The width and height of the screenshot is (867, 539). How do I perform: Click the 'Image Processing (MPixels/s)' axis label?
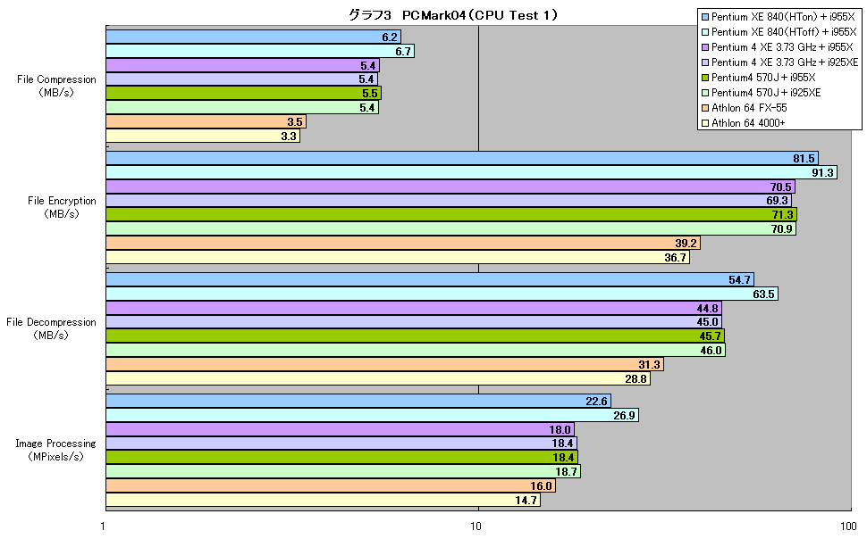tap(55, 450)
